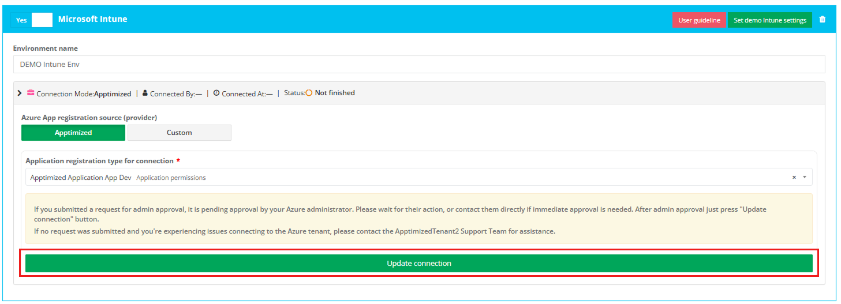Open the User guideline
This screenshot has width=841, height=304.
point(698,20)
